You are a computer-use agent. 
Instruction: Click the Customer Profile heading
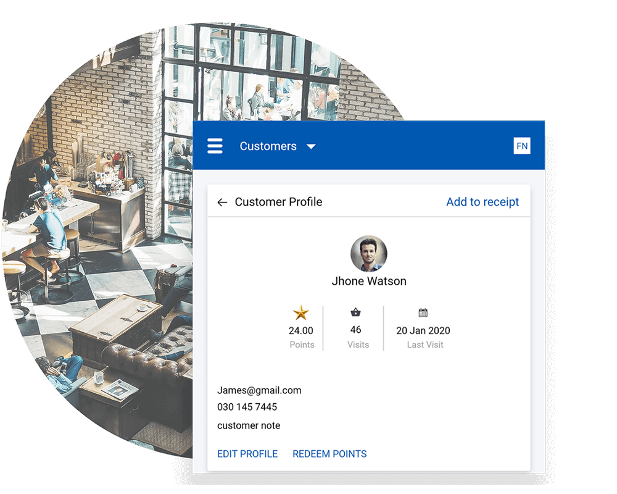click(278, 202)
